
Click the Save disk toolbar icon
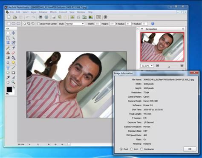(x=21, y=17)
